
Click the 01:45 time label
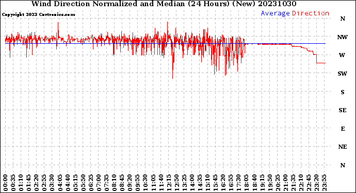pyautogui.click(x=29, y=183)
